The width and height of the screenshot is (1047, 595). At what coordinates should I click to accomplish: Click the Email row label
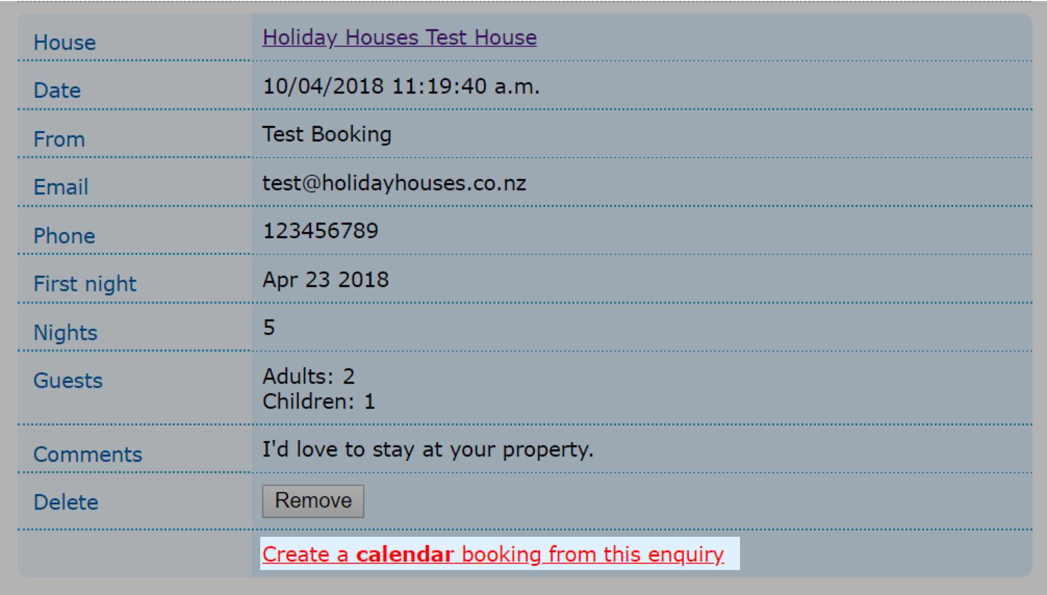click(61, 187)
